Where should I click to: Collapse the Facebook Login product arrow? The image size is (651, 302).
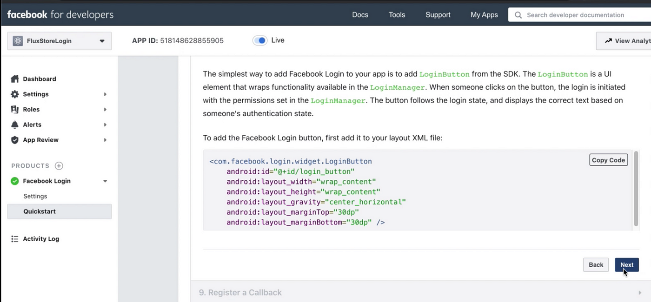[x=105, y=181]
